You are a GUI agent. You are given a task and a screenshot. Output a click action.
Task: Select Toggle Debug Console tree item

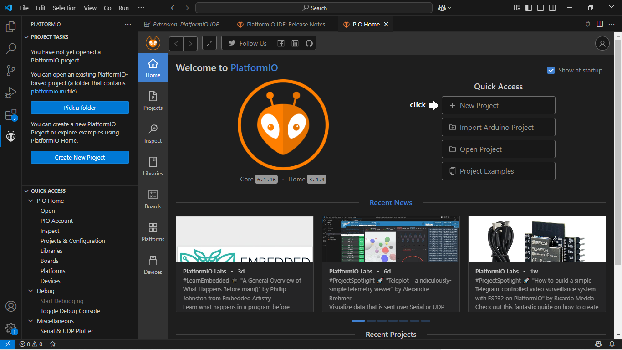[70, 311]
